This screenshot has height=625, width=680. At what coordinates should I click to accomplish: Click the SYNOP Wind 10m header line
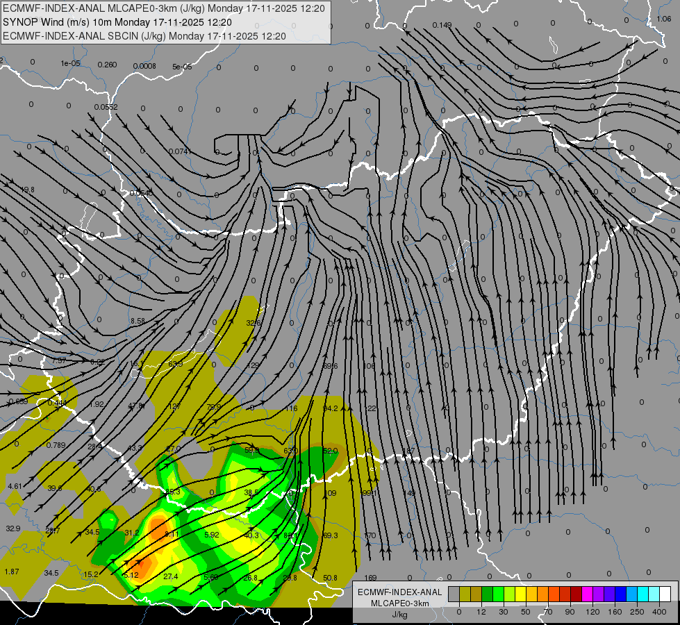click(x=117, y=22)
